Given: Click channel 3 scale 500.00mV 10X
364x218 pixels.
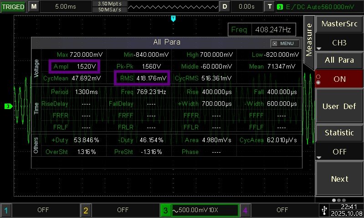Looking at the screenshot, I should [205, 210].
